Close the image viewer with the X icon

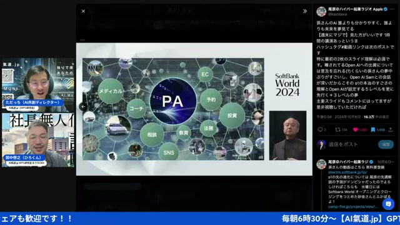pyautogui.click(x=83, y=11)
